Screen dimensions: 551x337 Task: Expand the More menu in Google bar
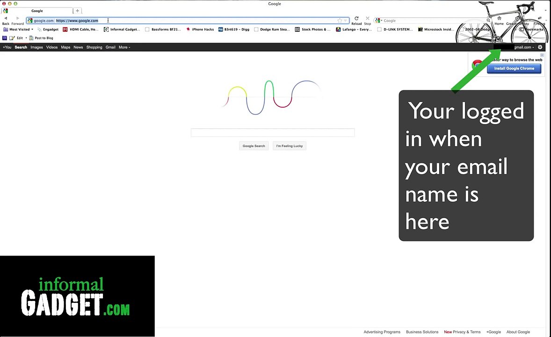[x=124, y=47]
